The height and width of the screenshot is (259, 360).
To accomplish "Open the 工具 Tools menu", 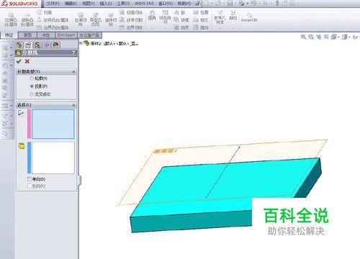I will tap(123, 4).
